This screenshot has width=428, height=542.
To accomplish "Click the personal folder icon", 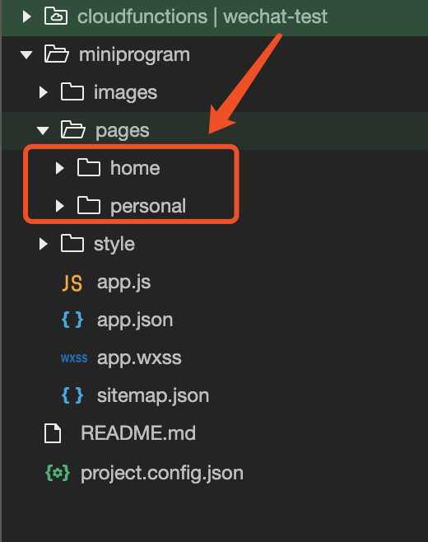I will point(89,205).
